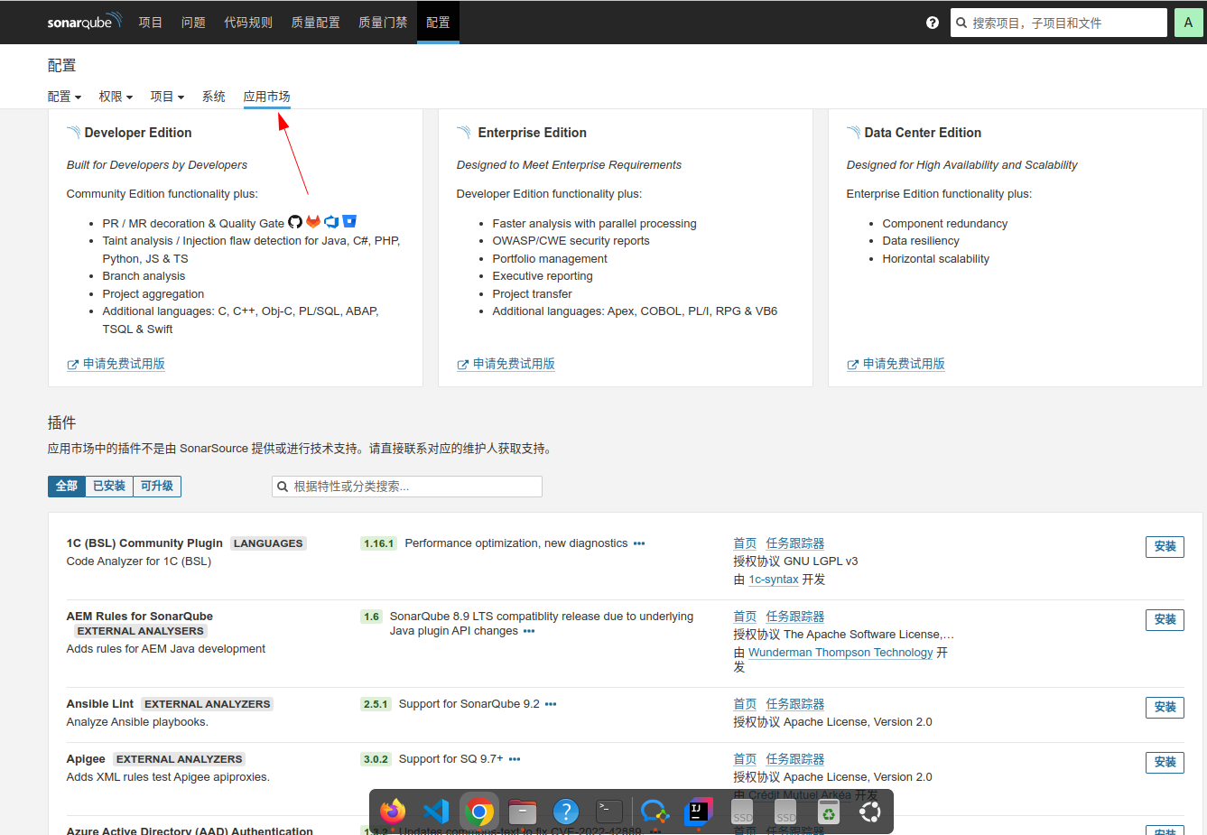1207x835 pixels.
Task: Open the help question mark icon
Action: pos(933,23)
